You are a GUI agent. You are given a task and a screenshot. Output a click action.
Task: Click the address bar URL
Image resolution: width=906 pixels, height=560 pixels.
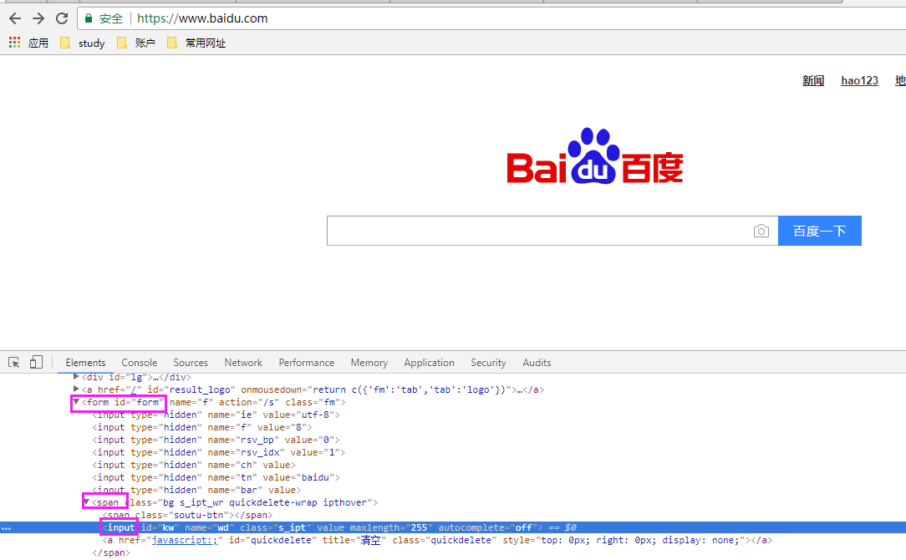(x=202, y=18)
